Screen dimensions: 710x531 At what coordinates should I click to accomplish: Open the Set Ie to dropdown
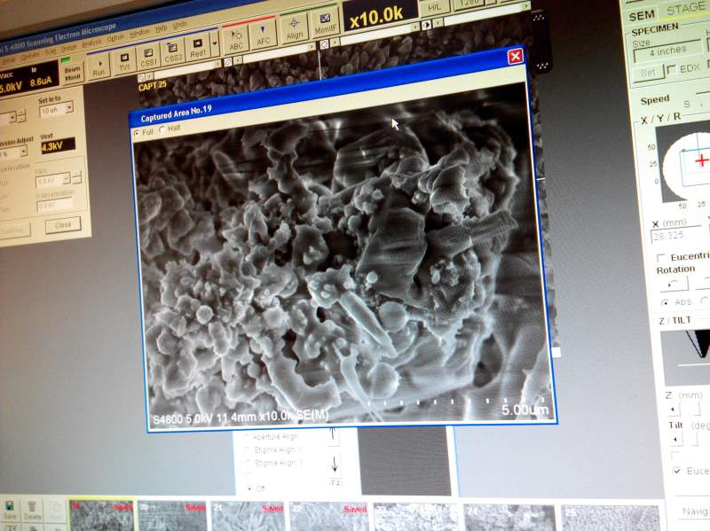click(56, 109)
